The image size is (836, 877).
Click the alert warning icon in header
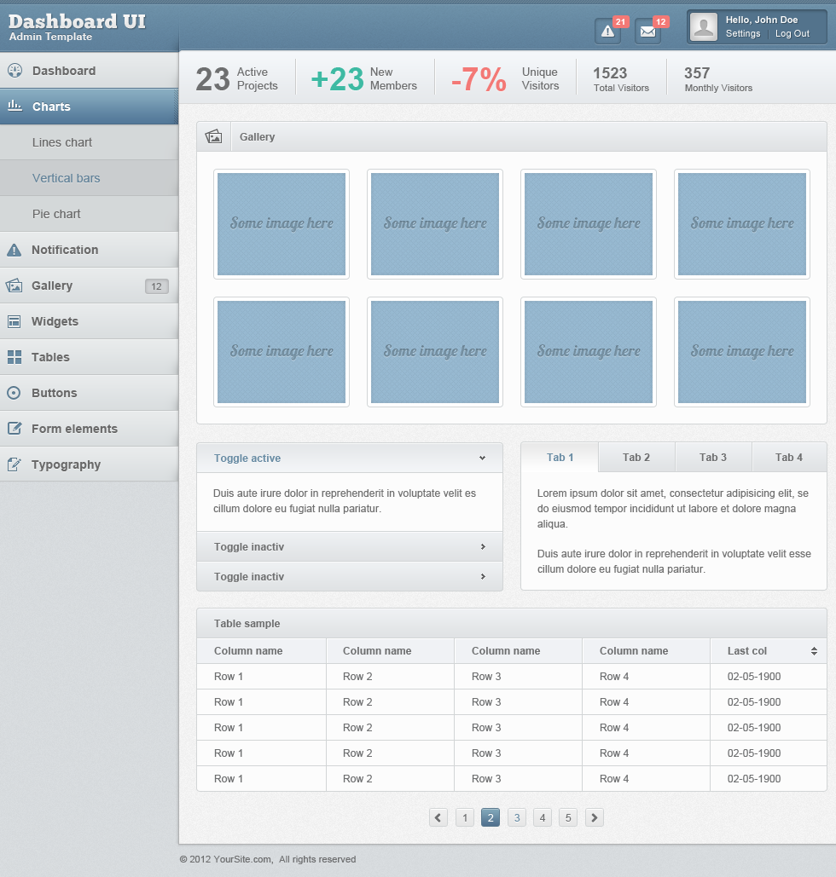coord(607,32)
